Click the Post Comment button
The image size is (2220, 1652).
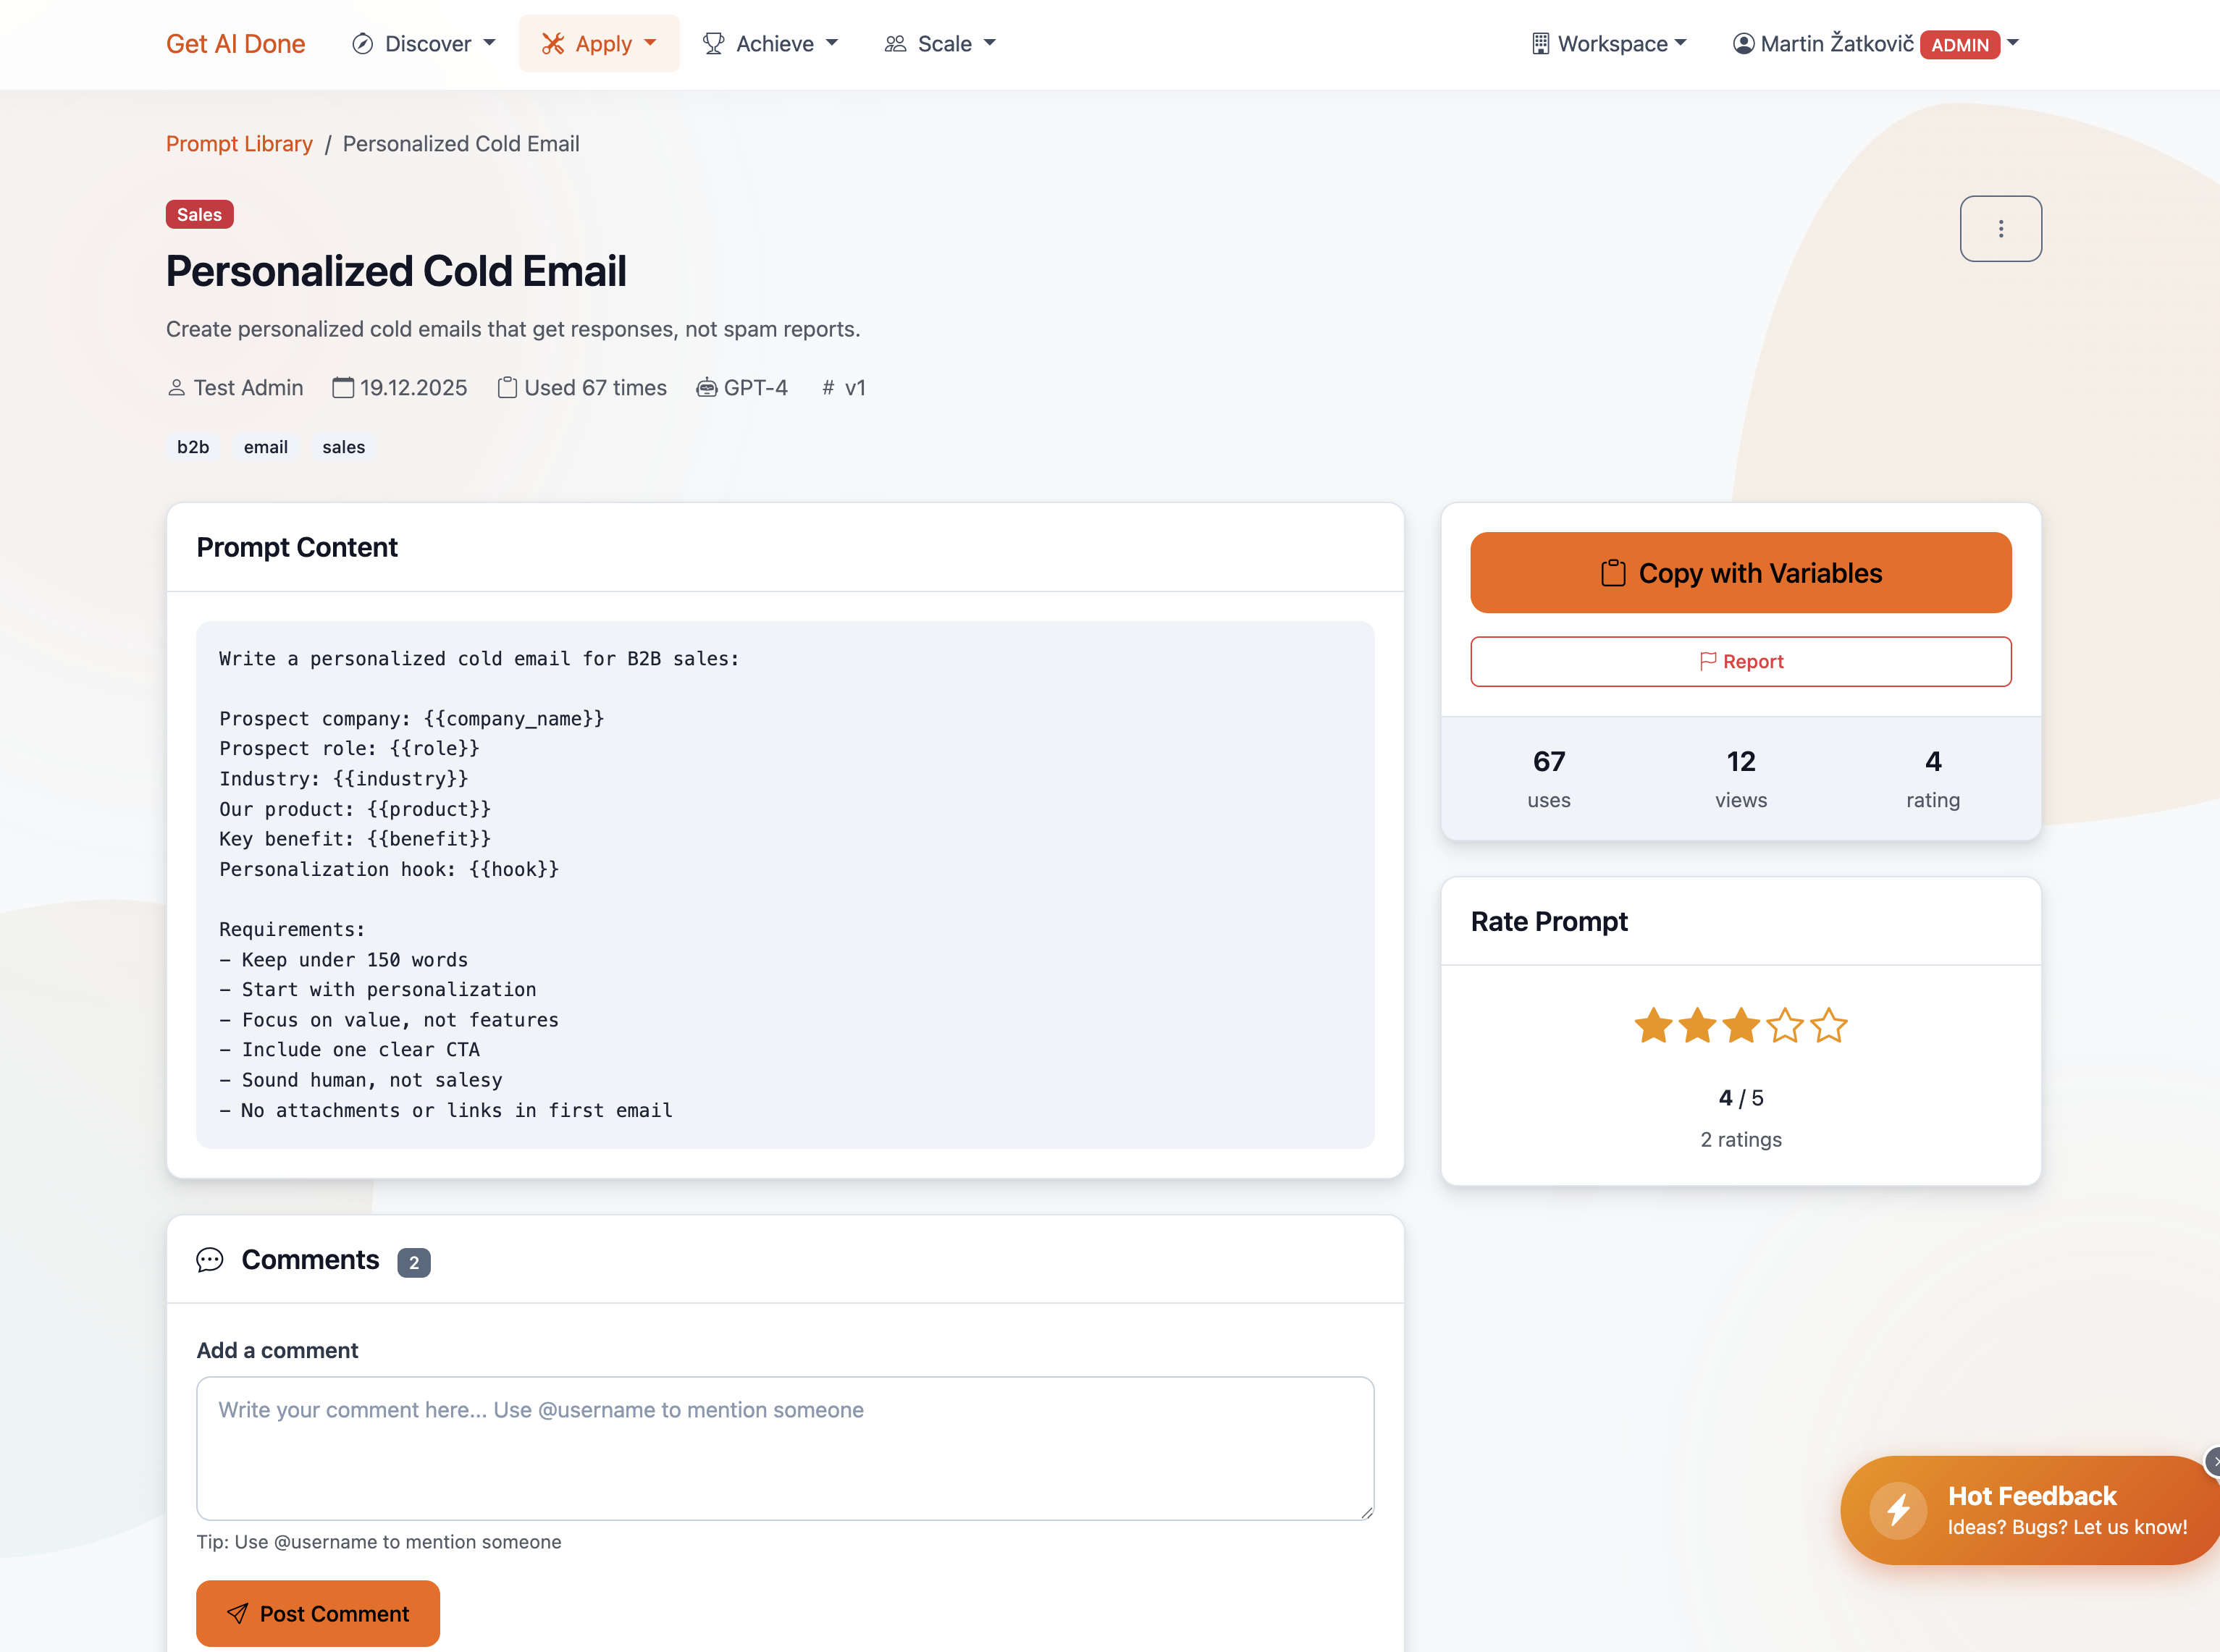coord(318,1613)
